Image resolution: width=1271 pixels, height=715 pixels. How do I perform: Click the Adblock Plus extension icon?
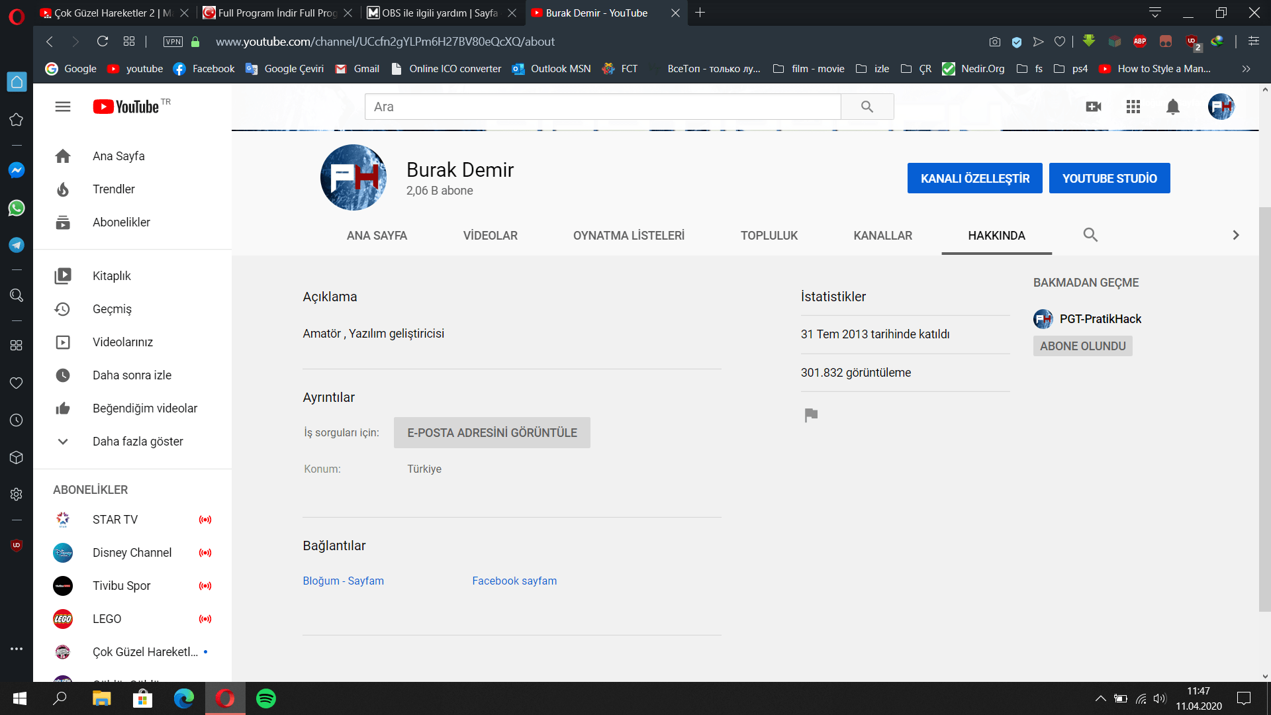coord(1140,42)
